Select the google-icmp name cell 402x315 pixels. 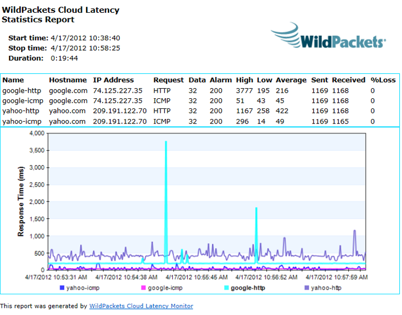[x=23, y=101]
